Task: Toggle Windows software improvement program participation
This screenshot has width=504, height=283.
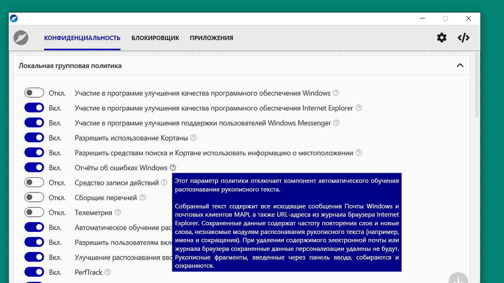Action: [x=34, y=93]
